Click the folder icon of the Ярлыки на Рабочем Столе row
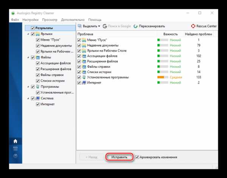 coord(84,51)
